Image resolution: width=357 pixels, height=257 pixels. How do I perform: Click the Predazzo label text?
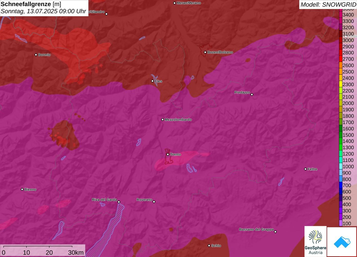pyautogui.click(x=242, y=92)
